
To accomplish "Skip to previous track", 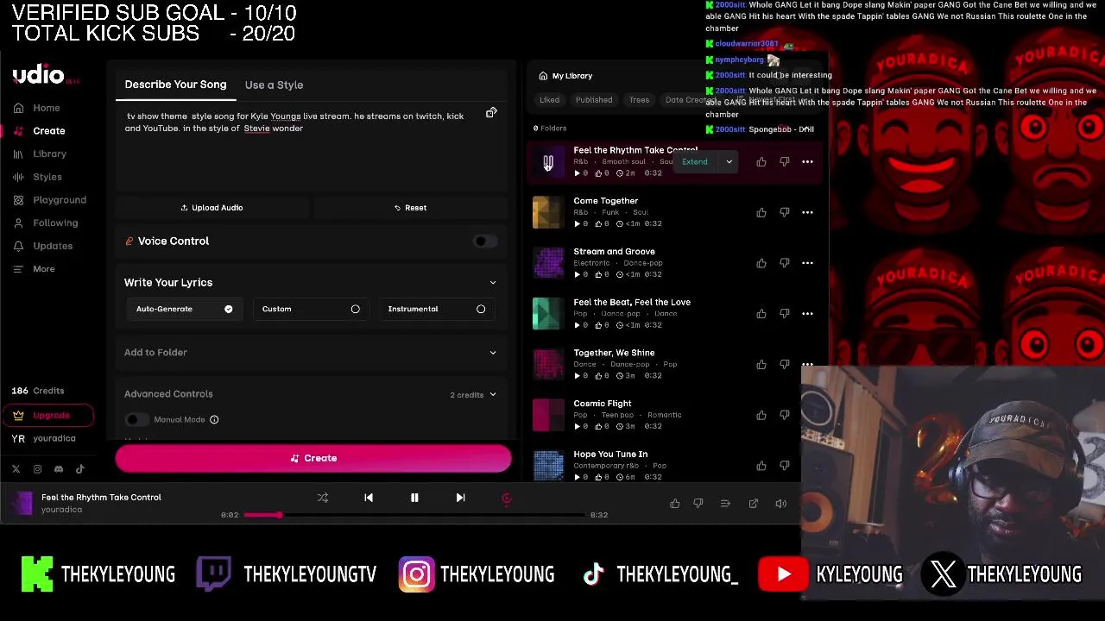I will (369, 498).
